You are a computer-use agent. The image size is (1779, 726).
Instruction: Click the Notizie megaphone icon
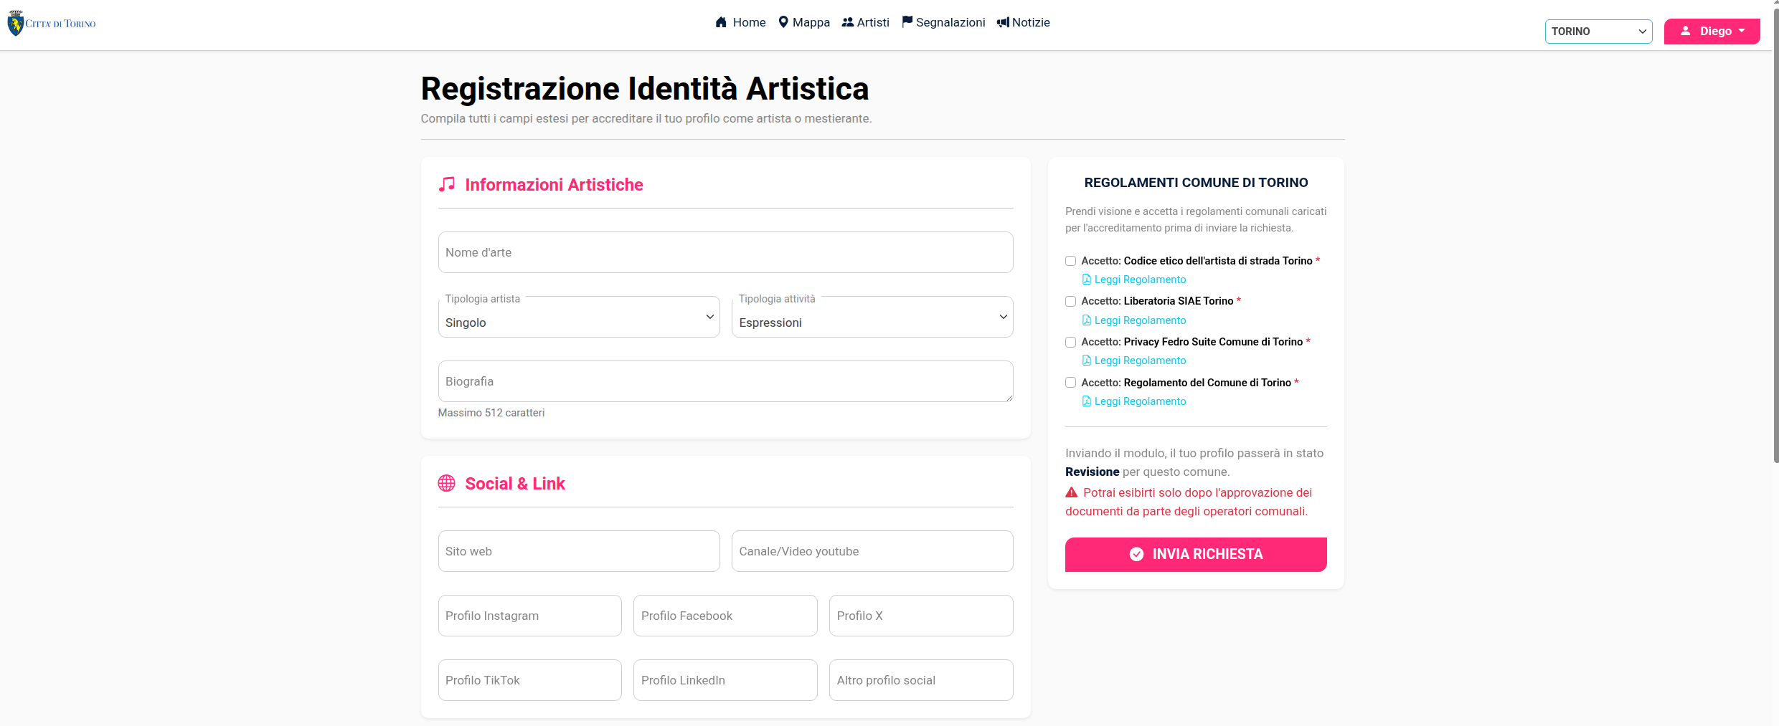pos(1003,22)
